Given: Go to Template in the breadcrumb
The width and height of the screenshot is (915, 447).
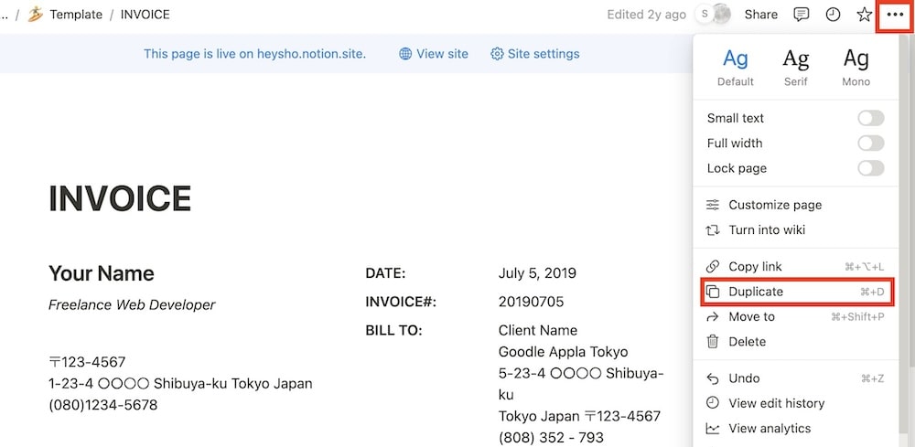Looking at the screenshot, I should pos(76,15).
